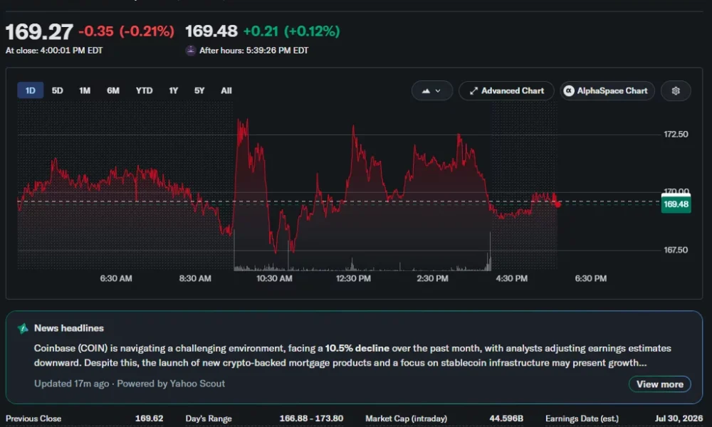Click the 10.5% decline bold text
Image resolution: width=712 pixels, height=427 pixels.
(357, 348)
